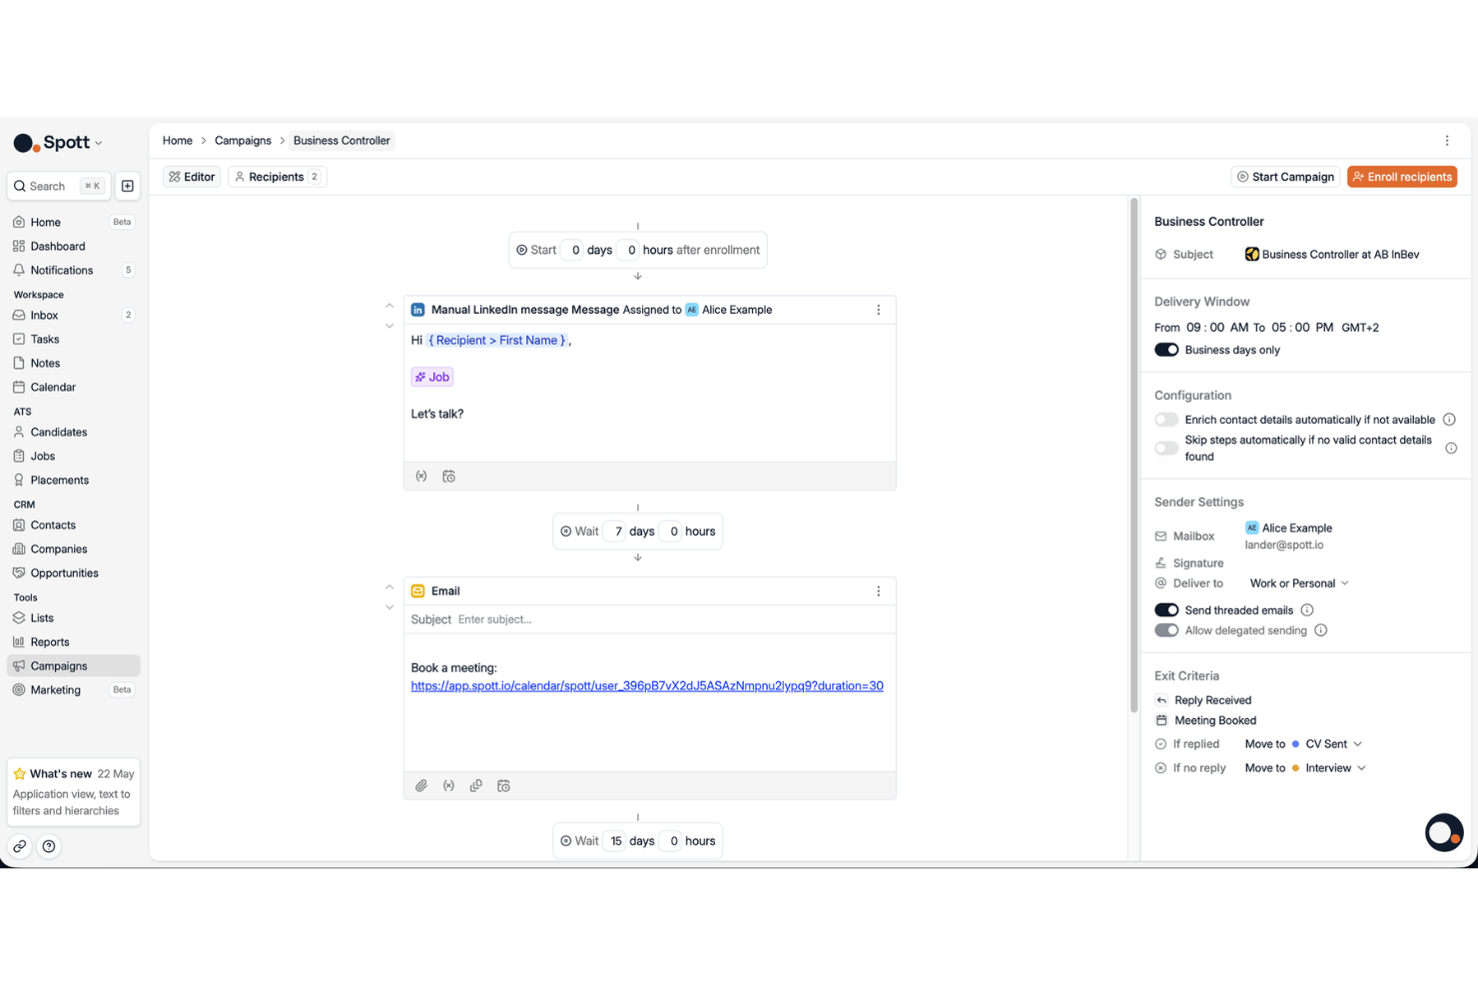The height and width of the screenshot is (986, 1478).
Task: Go to Home in the breadcrumb
Action: [x=178, y=141]
